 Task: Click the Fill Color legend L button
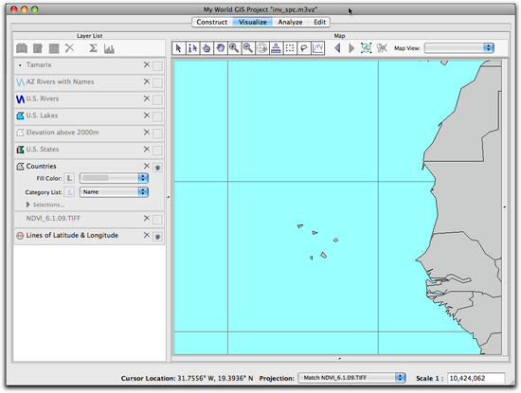[x=69, y=178]
